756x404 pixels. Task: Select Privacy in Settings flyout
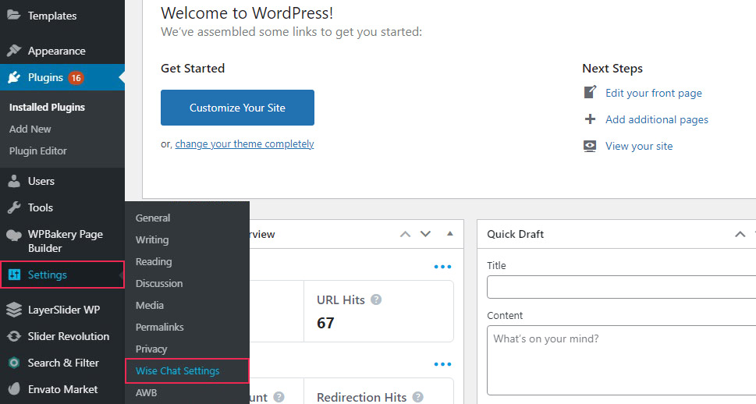[151, 349]
